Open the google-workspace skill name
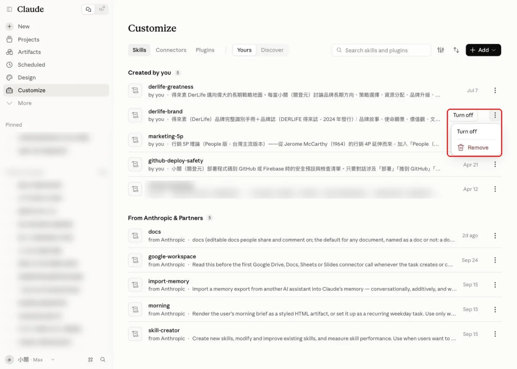 coord(172,256)
